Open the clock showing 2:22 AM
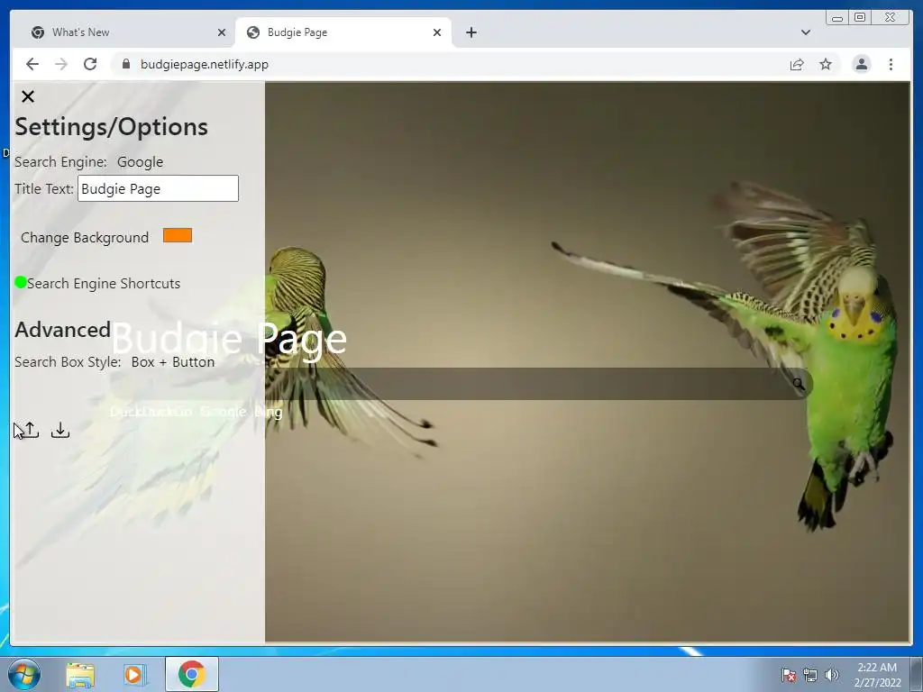This screenshot has width=923, height=692. [x=877, y=675]
